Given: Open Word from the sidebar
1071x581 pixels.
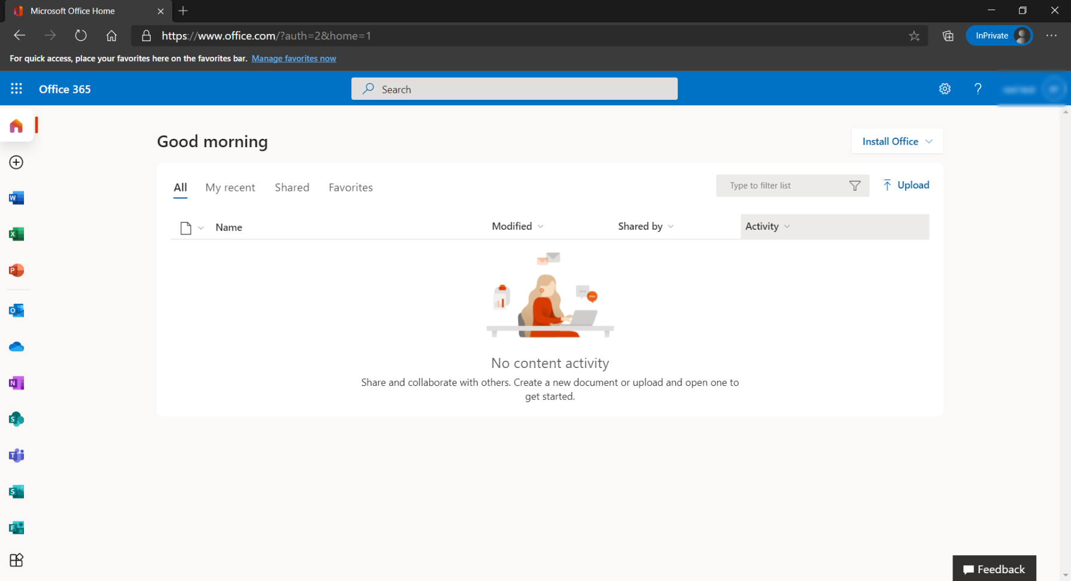Looking at the screenshot, I should click(16, 198).
